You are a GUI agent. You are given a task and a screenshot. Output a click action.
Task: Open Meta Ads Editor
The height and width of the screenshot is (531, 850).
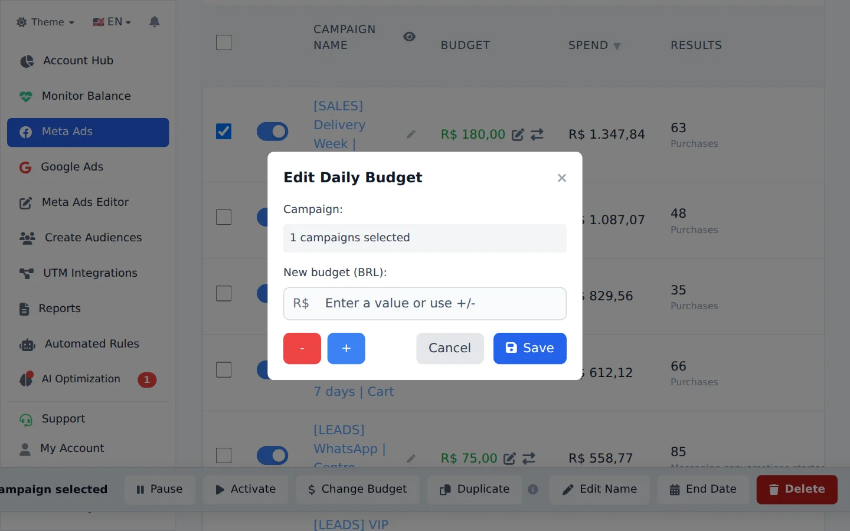(88, 202)
